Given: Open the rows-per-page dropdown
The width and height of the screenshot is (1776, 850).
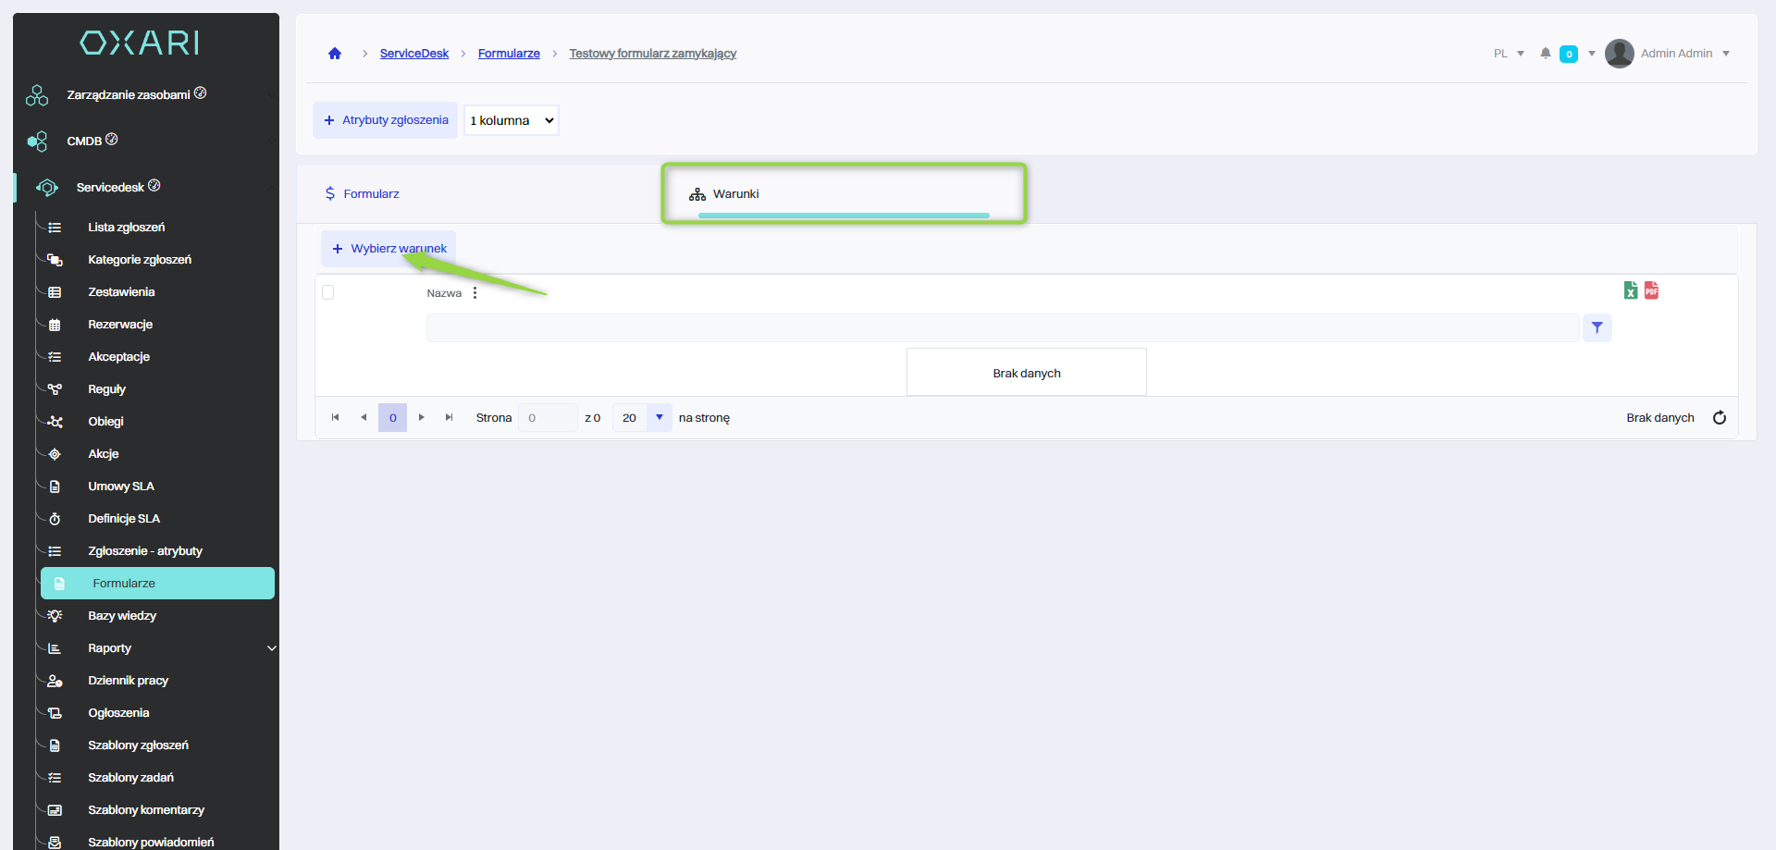Looking at the screenshot, I should click(x=659, y=418).
